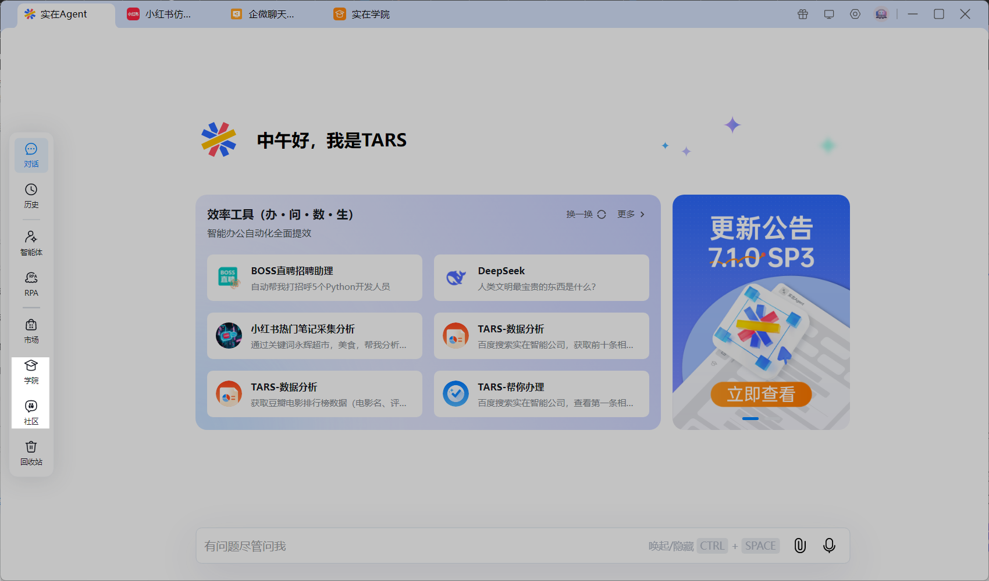This screenshot has height=581, width=989.
Task: Click the microphone voice input icon
Action: click(829, 546)
